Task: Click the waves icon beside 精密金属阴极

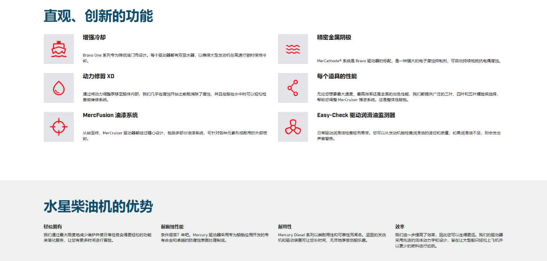Action: coord(293,49)
